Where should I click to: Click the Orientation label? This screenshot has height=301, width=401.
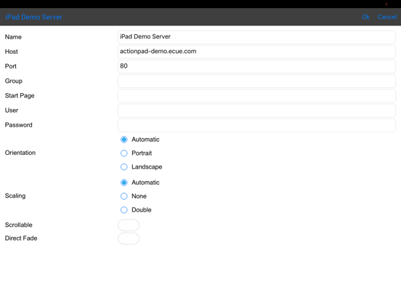(20, 153)
